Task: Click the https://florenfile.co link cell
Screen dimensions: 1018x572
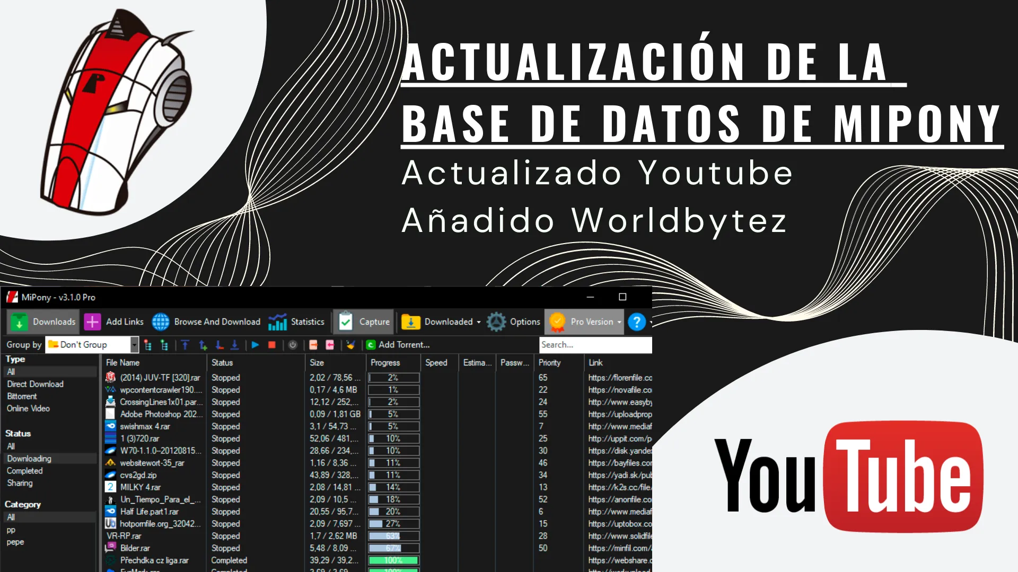Action: coord(620,378)
